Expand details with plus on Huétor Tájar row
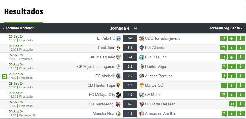Screen dimensions: 246x119 232,85
